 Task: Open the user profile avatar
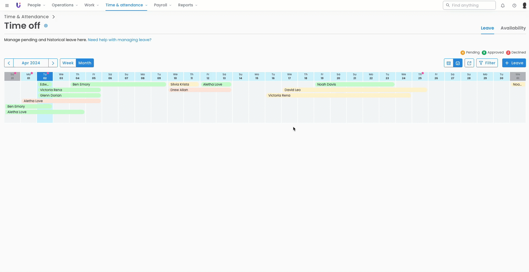point(524,6)
